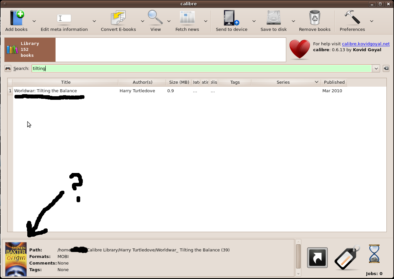The image size is (394, 279).
Task: Click the Harry Turtledove author cell
Action: pos(142,91)
